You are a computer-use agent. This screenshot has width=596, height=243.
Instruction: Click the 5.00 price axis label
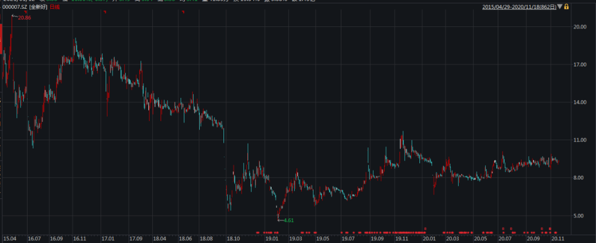click(x=579, y=216)
